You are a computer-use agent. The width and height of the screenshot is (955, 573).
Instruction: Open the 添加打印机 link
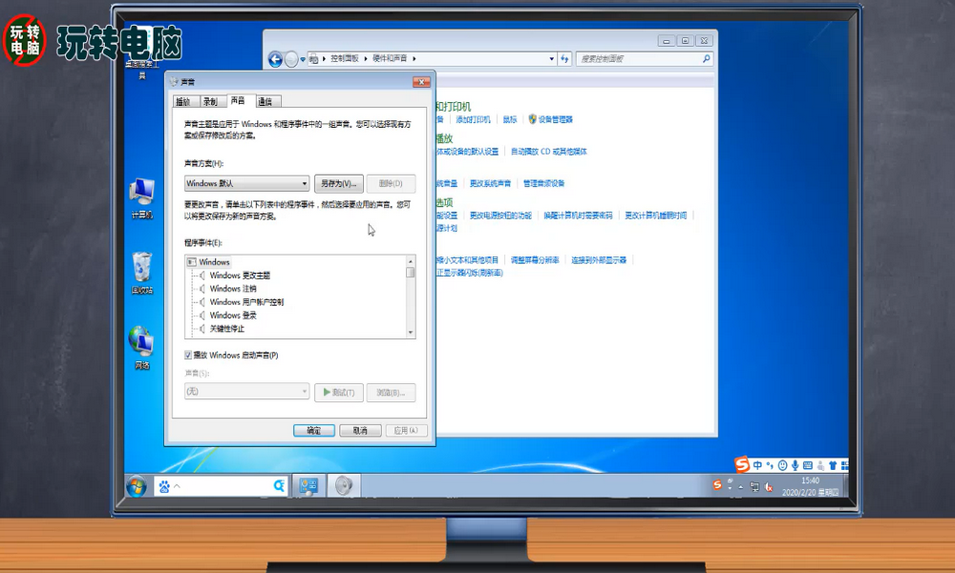[x=474, y=119]
